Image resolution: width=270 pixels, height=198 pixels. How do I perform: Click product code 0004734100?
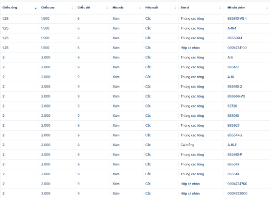point(237,48)
